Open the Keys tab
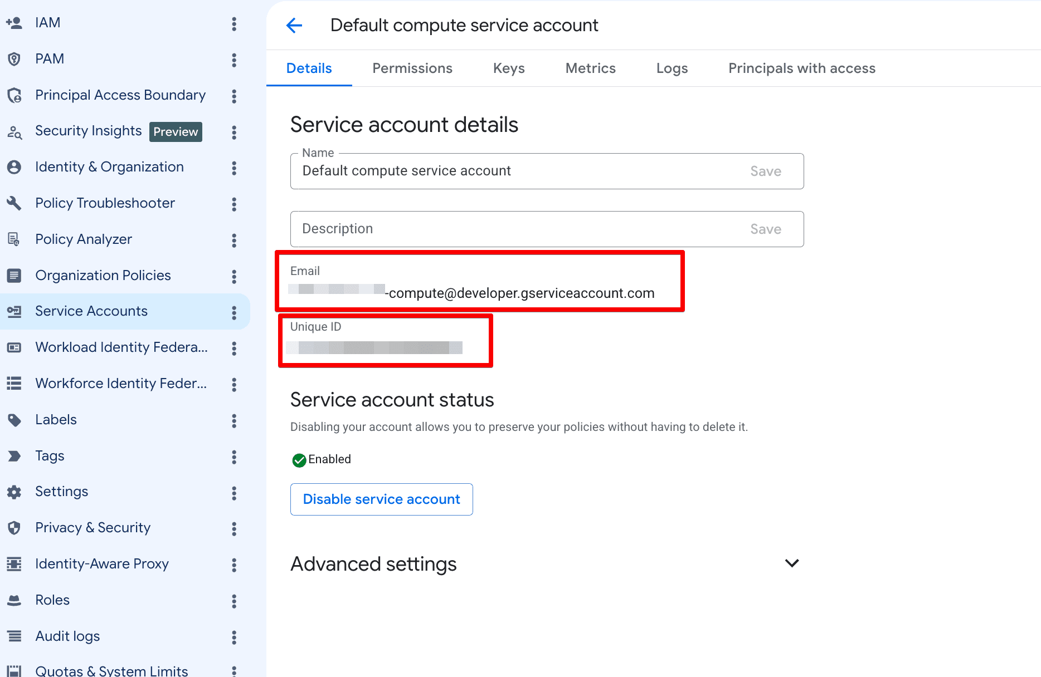Screen dimensions: 1041x677 pos(509,68)
